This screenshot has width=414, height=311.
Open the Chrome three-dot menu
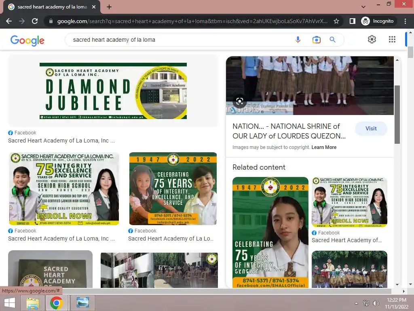click(x=405, y=21)
